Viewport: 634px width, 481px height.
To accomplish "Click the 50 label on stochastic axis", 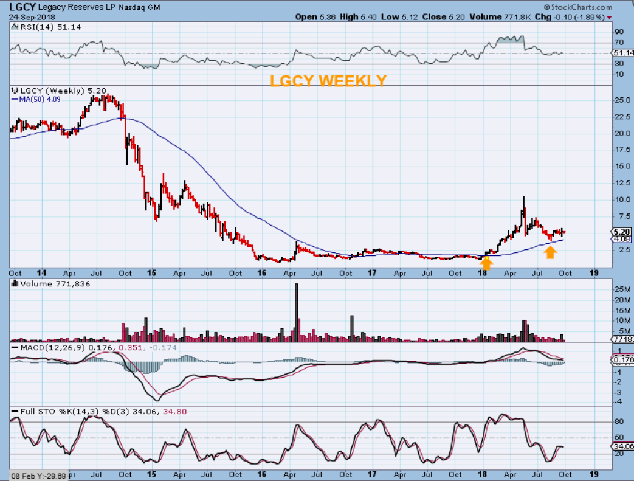I will coord(619,437).
